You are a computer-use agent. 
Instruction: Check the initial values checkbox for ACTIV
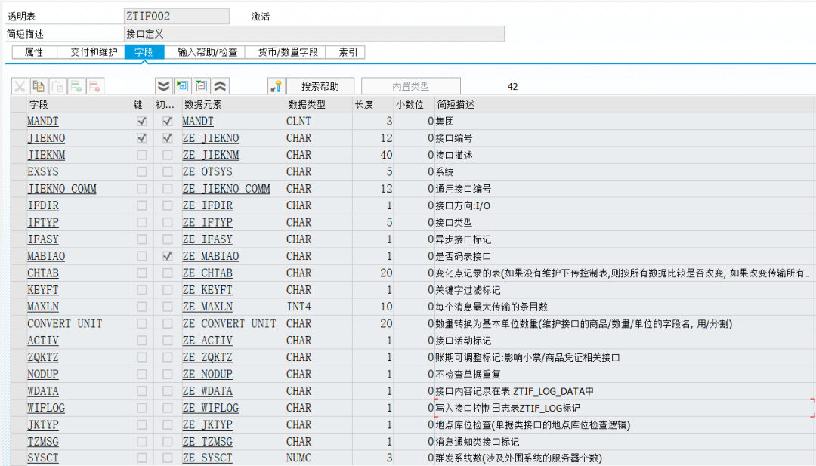[167, 341]
